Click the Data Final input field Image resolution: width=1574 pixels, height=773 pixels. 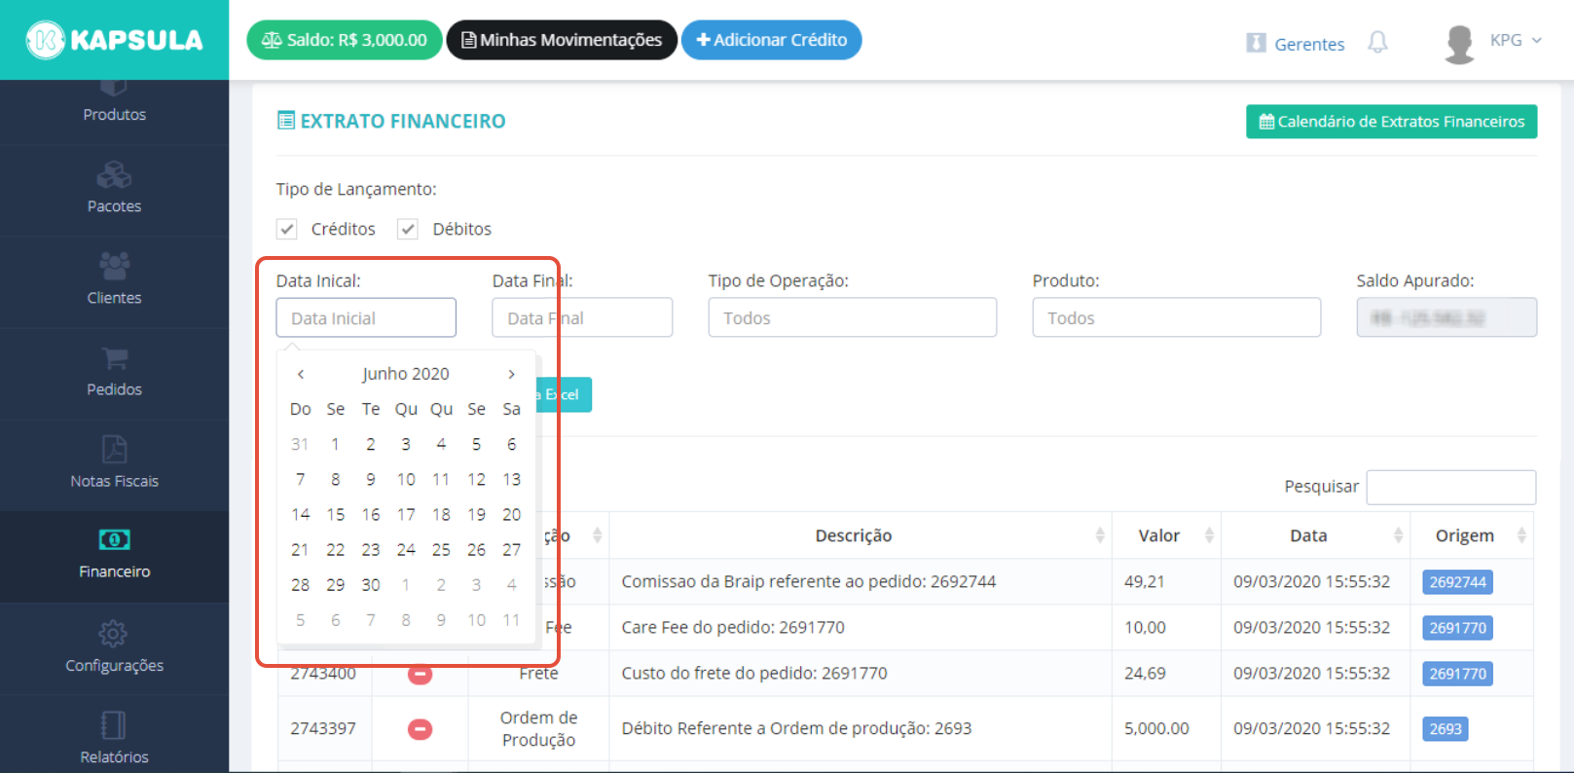(x=582, y=317)
